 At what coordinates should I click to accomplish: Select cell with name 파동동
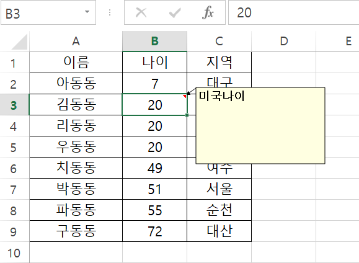(x=76, y=210)
